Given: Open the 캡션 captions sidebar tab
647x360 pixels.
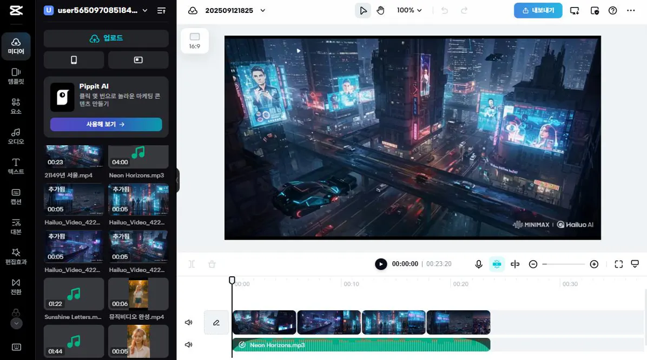Looking at the screenshot, I should [x=16, y=196].
